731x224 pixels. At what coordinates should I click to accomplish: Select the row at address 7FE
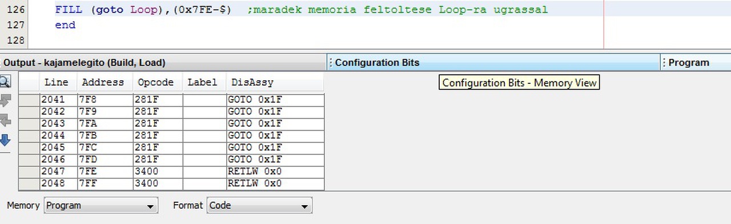pyautogui.click(x=172, y=172)
